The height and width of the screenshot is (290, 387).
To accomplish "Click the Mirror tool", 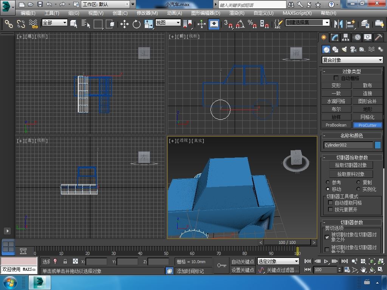I will (x=338, y=24).
